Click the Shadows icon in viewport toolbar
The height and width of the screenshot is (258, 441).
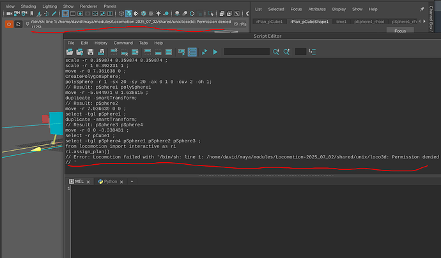click(166, 13)
